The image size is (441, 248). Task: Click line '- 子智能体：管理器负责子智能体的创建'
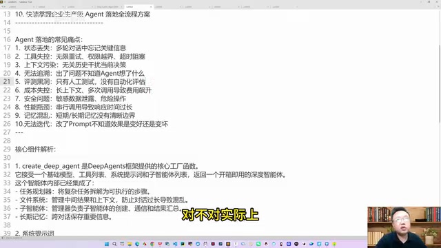[x=99, y=208]
